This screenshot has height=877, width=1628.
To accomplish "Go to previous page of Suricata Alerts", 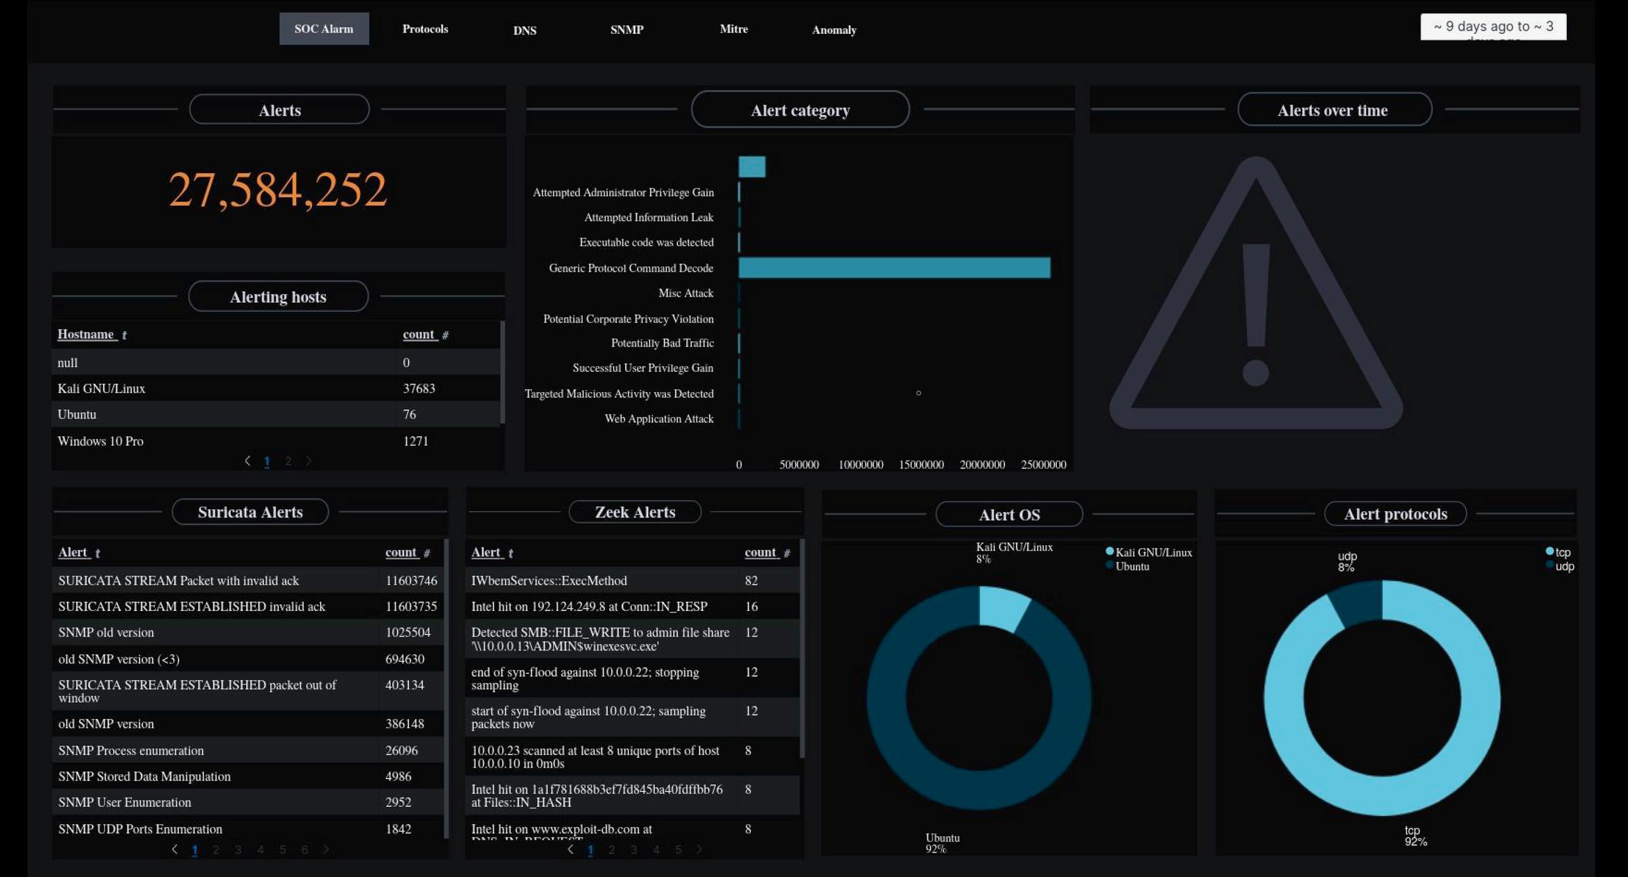I will tap(175, 849).
